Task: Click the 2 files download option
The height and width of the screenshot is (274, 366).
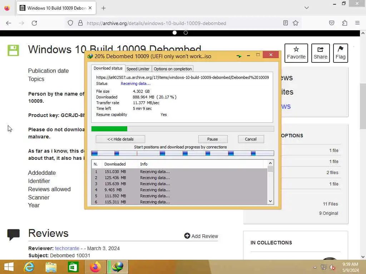Action: [332, 173]
